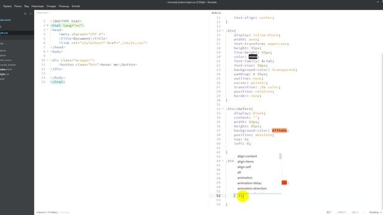Click the meta charset line
Screen dimensions: 383x215
point(82,34)
